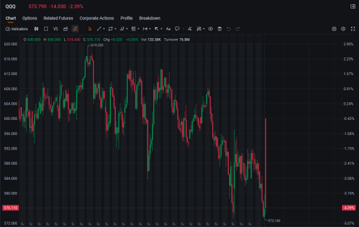Click the chart overlay icon beside VS

click(x=65, y=29)
